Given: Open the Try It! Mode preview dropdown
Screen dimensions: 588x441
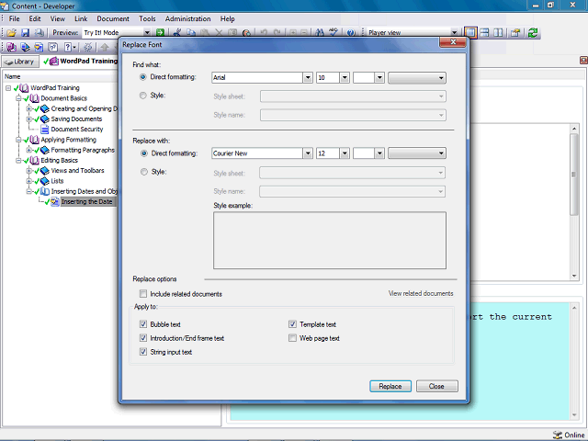Looking at the screenshot, I should click(147, 33).
